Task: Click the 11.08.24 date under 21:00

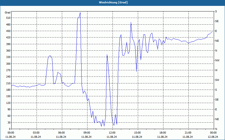Action: click(x=188, y=137)
